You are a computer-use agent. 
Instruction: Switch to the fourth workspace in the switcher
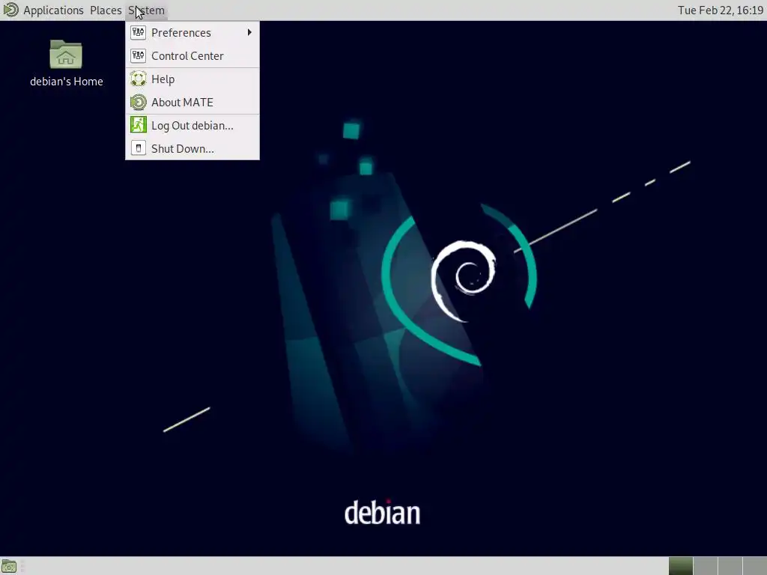click(x=754, y=566)
